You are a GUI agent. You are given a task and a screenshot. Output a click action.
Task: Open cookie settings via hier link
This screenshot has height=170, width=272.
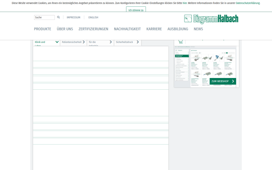pos(185,3)
